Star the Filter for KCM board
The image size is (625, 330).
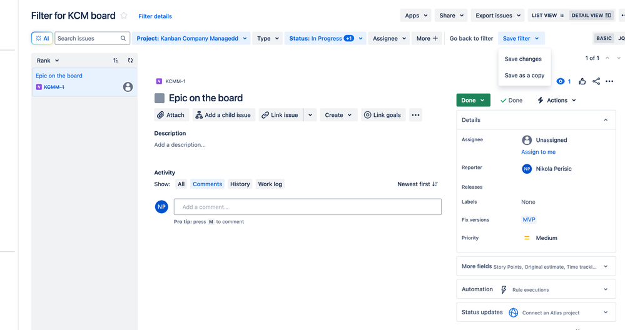[124, 16]
